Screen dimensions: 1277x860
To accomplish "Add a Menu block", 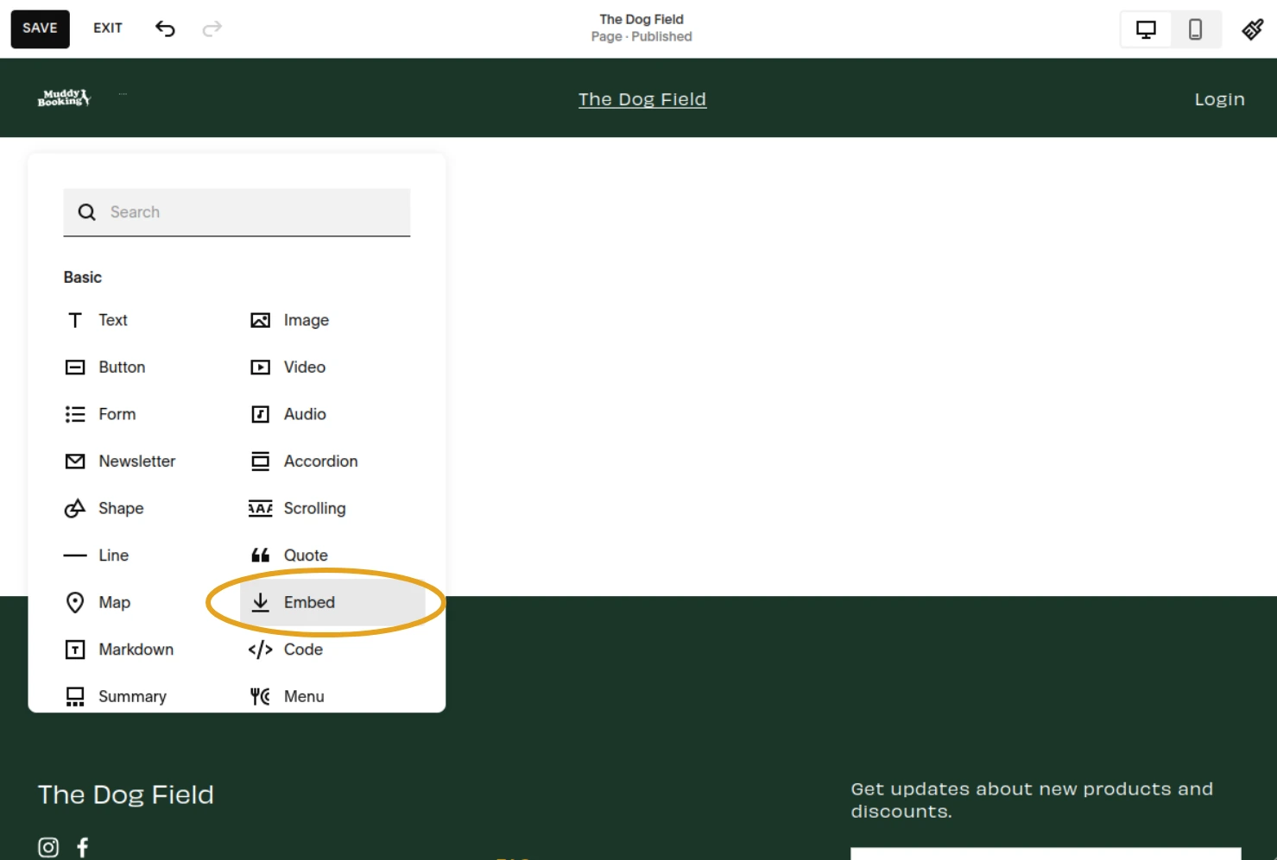I will coord(304,696).
